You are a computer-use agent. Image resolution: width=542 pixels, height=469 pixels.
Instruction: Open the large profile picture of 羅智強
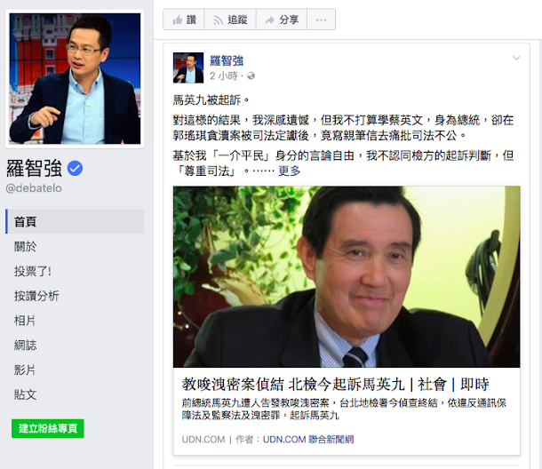coord(75,78)
